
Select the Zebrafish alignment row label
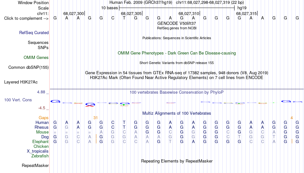coord(40,156)
